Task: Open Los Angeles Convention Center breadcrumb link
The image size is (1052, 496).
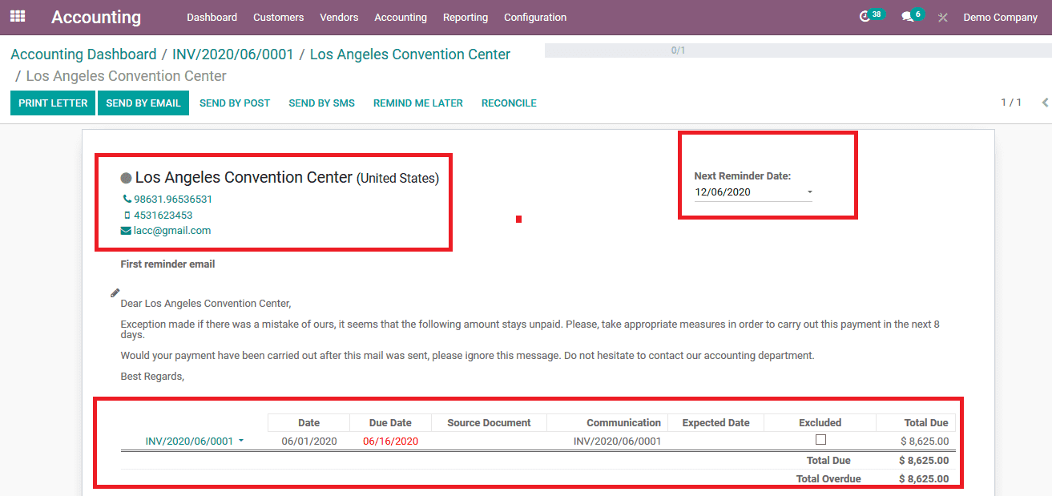Action: pos(410,54)
